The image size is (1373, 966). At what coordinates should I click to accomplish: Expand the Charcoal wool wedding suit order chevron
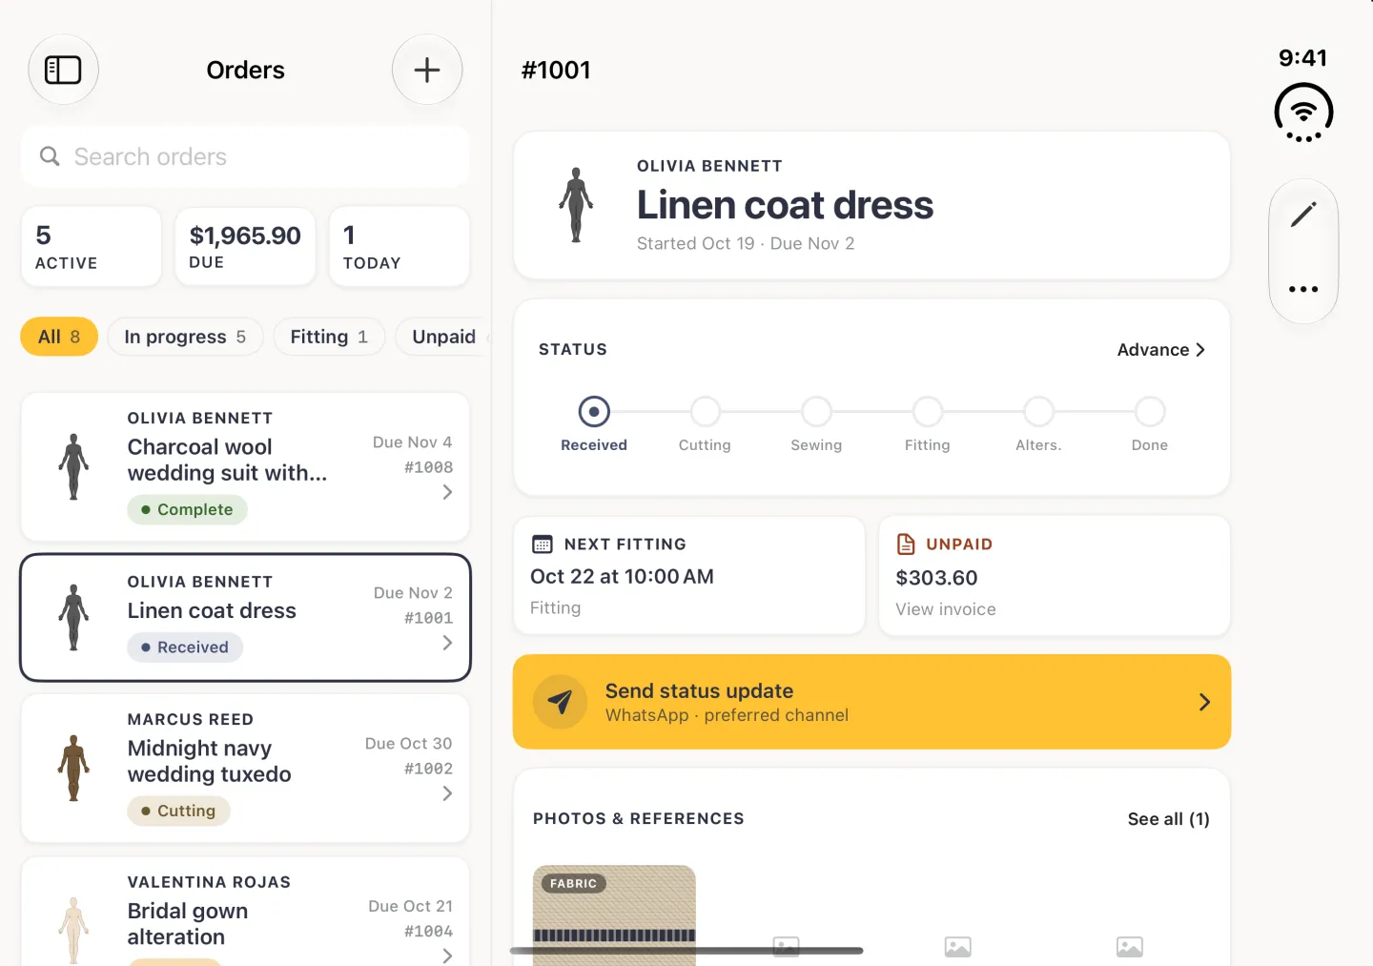(x=447, y=492)
